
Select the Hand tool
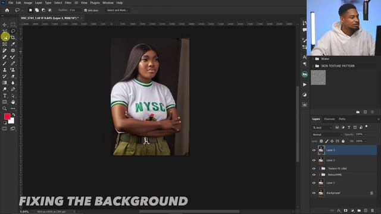point(13,102)
